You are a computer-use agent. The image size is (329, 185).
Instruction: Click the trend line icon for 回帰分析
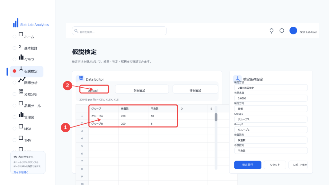coord(22,80)
